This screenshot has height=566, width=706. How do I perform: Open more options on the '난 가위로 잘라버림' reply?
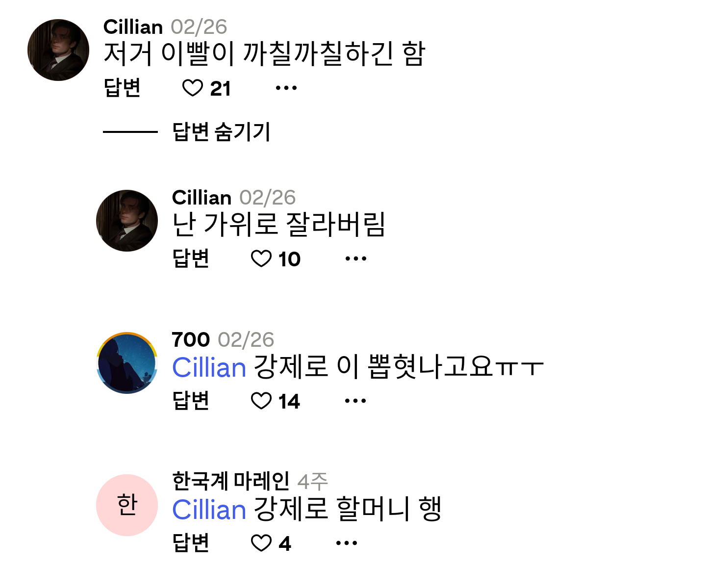point(356,259)
